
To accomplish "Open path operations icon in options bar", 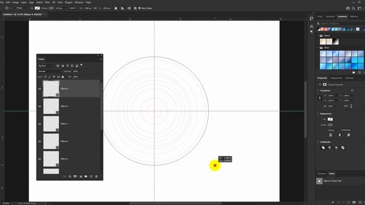I will [116, 8].
